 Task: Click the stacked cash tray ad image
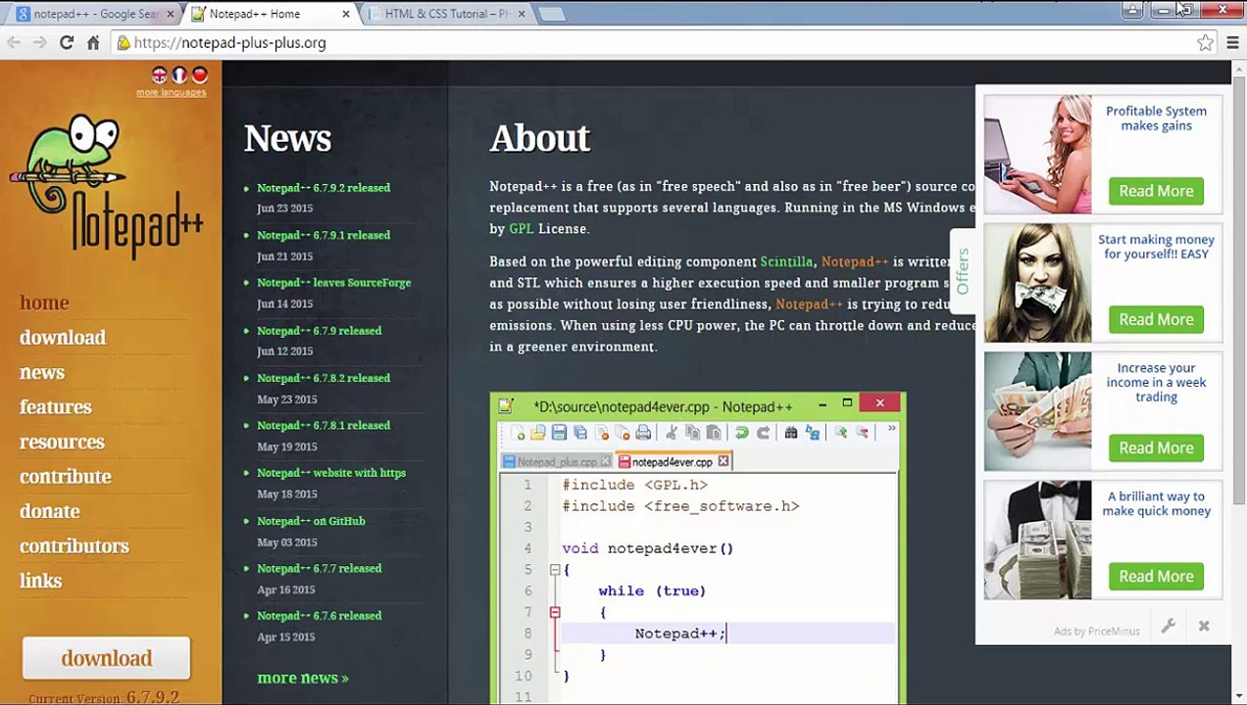(x=1037, y=540)
